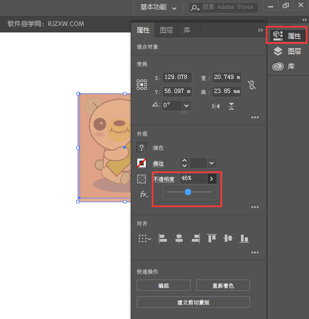This screenshot has height=319, width=309.
Task: Expand the dock panels double-arrow
Action: tap(304, 19)
